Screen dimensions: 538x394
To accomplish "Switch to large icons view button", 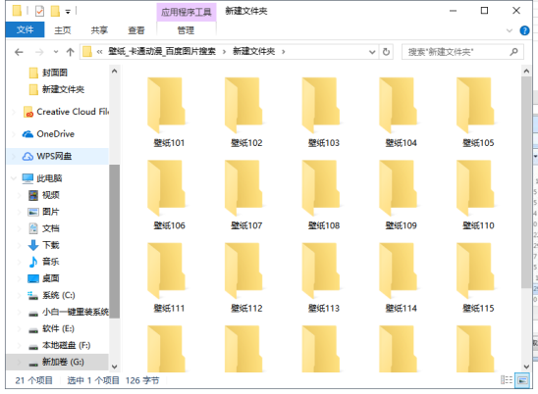I will point(522,380).
